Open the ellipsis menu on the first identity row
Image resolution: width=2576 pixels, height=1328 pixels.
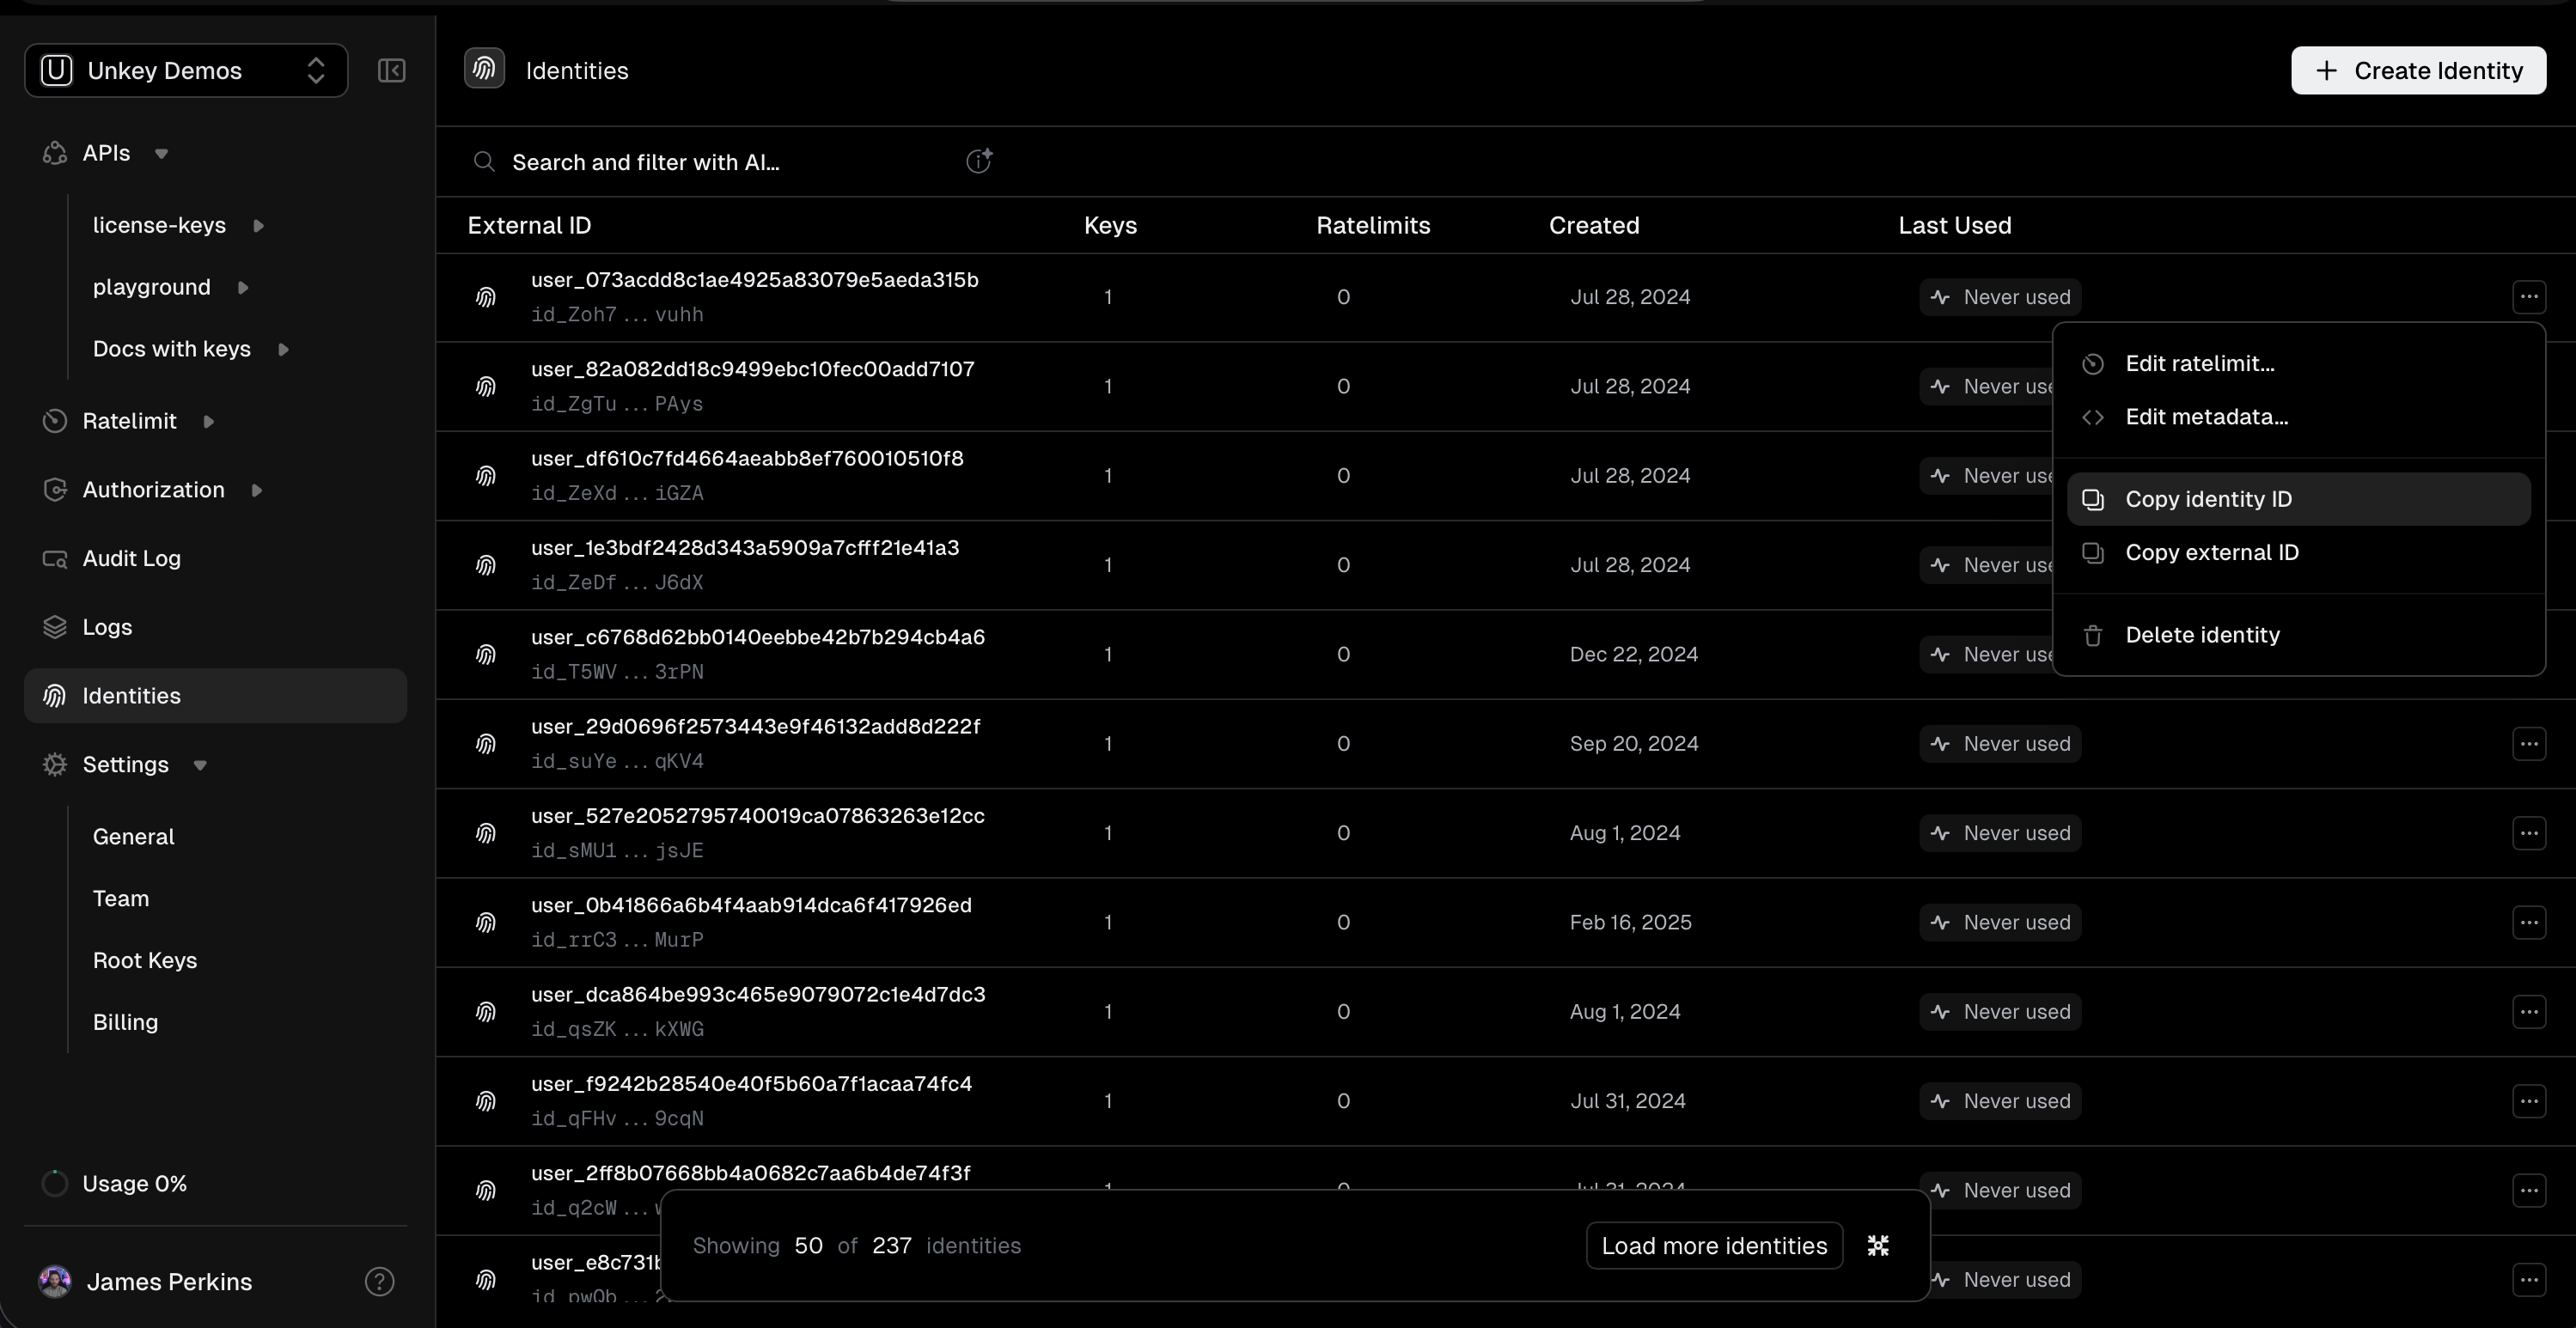tap(2530, 296)
